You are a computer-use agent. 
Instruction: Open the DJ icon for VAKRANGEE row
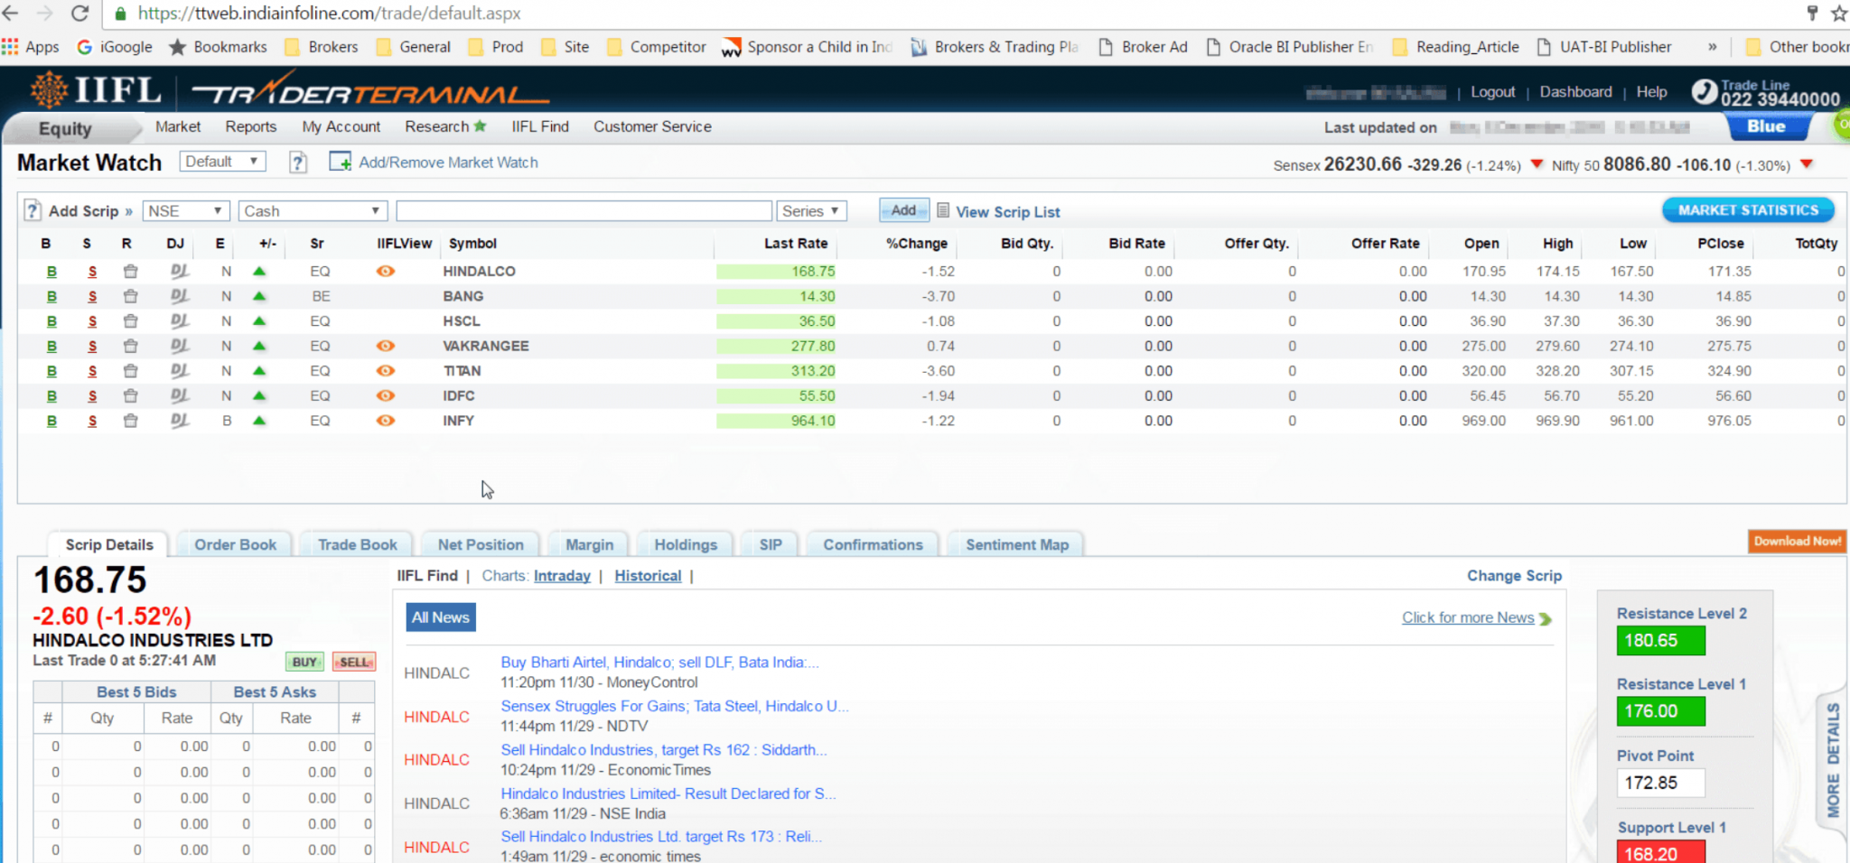click(x=179, y=346)
